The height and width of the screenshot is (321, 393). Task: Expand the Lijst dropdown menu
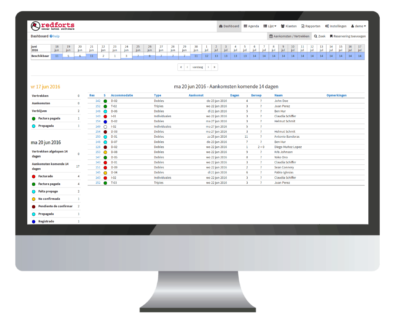[270, 26]
